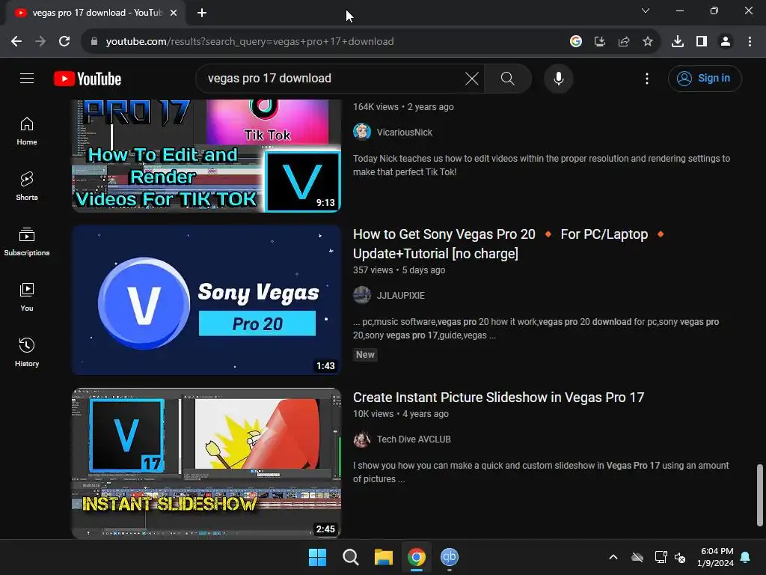Image resolution: width=766 pixels, height=575 pixels.
Task: Open qBittorrent from taskbar
Action: 450,557
